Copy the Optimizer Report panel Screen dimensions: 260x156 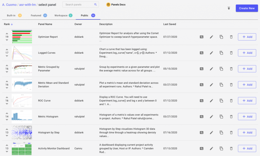click(x=221, y=37)
